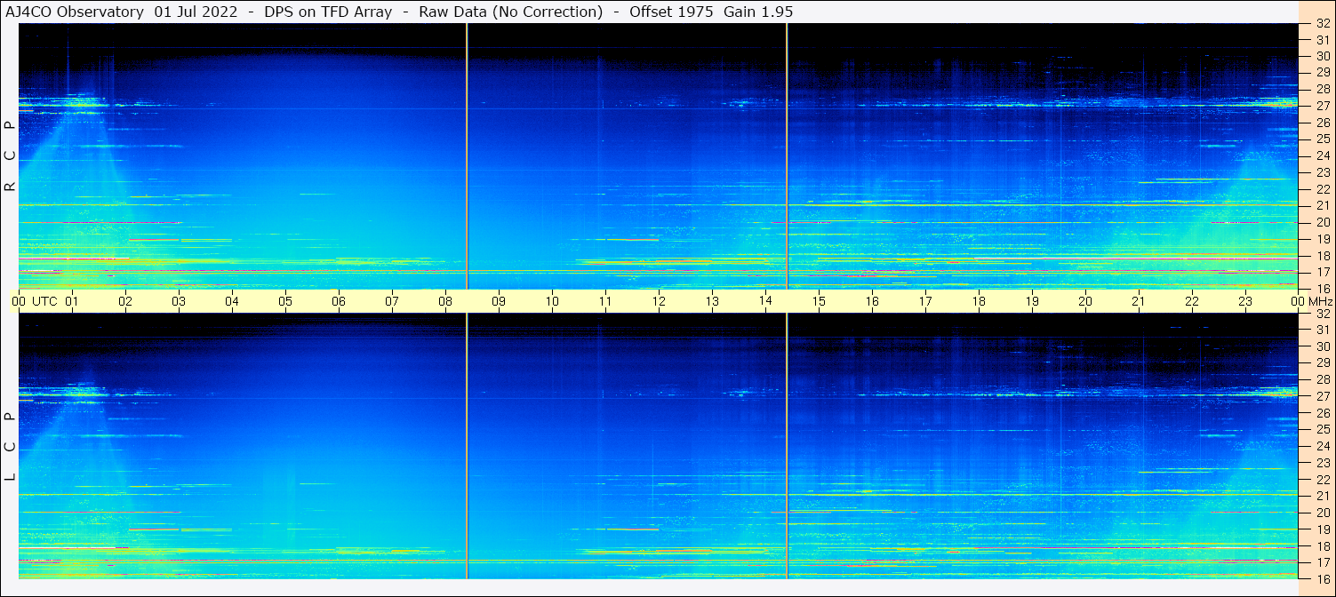
Task: Click the 32 MHz tick in RCP panel
Action: click(1322, 23)
